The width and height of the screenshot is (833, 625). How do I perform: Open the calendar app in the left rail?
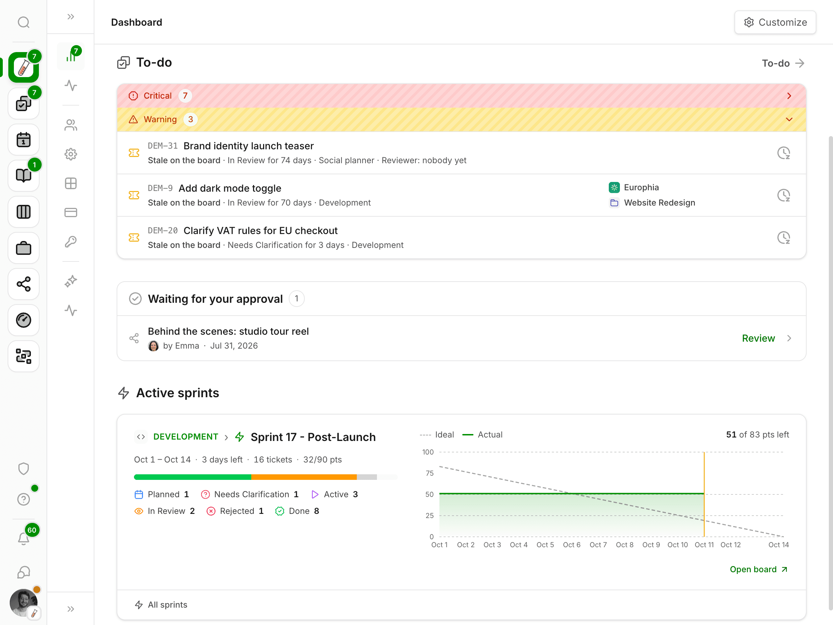point(23,140)
